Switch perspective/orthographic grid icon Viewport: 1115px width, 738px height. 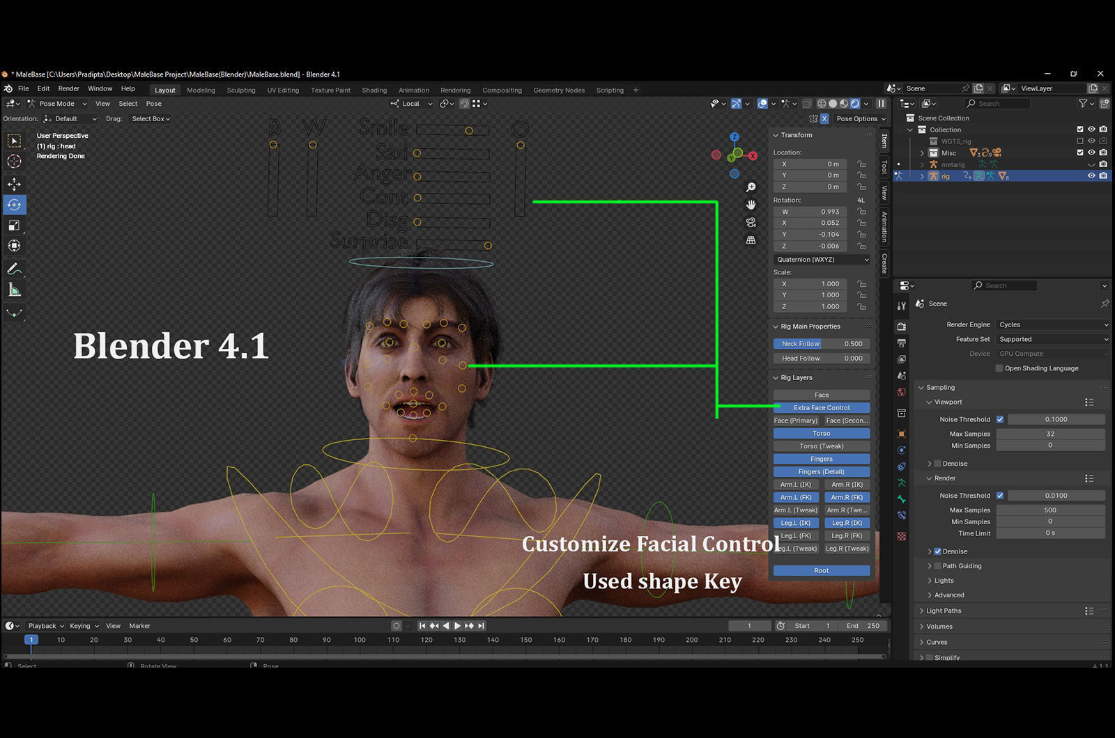point(751,240)
